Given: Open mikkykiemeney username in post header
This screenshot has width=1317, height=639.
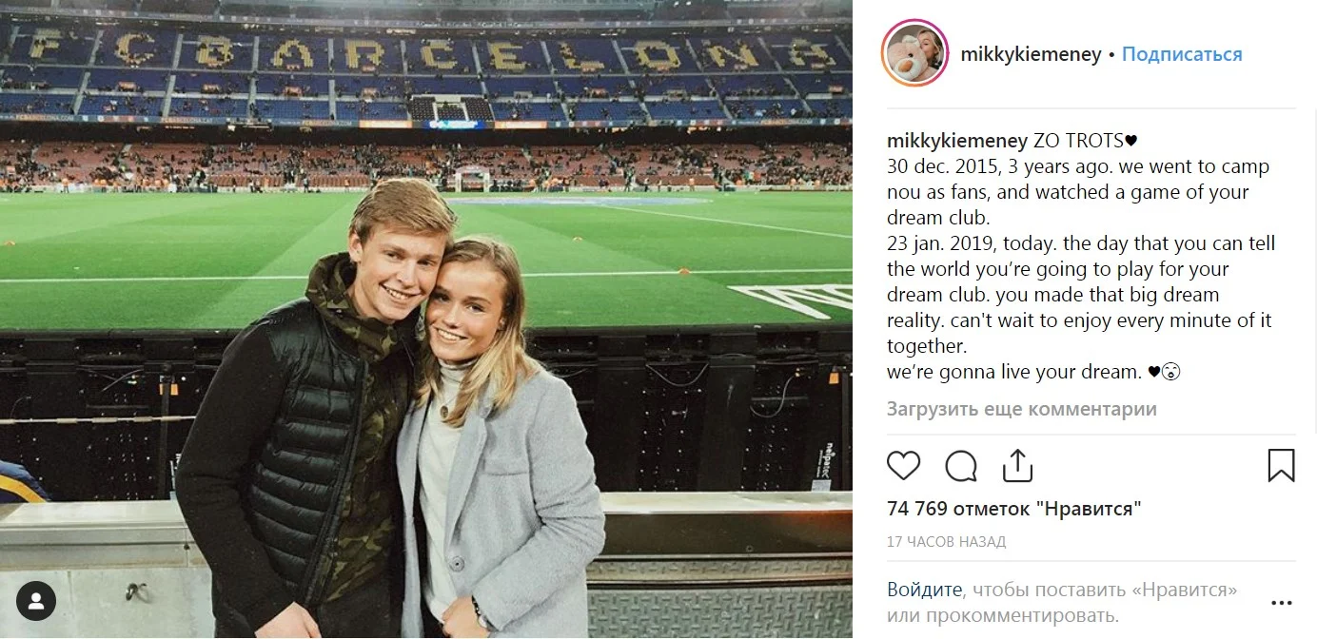Looking at the screenshot, I should tap(1031, 54).
